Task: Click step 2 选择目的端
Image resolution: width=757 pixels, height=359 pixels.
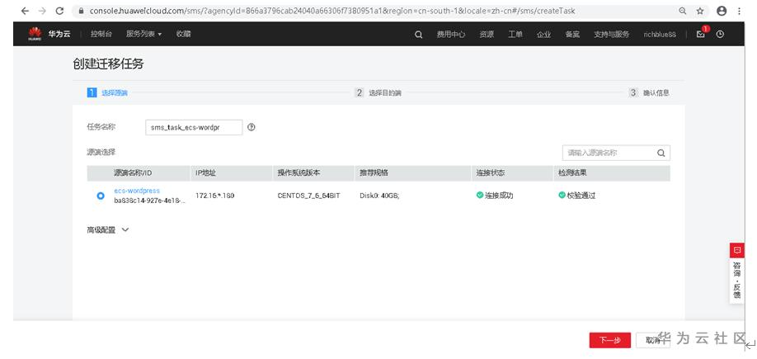Action: (378, 92)
